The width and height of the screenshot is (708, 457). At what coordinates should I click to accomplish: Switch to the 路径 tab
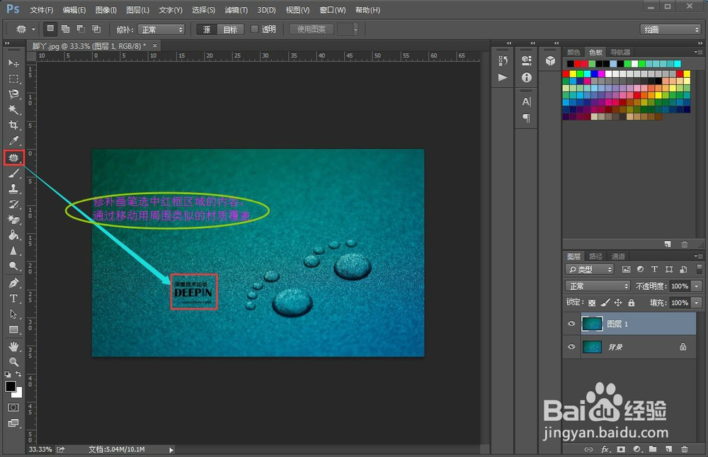click(x=595, y=256)
